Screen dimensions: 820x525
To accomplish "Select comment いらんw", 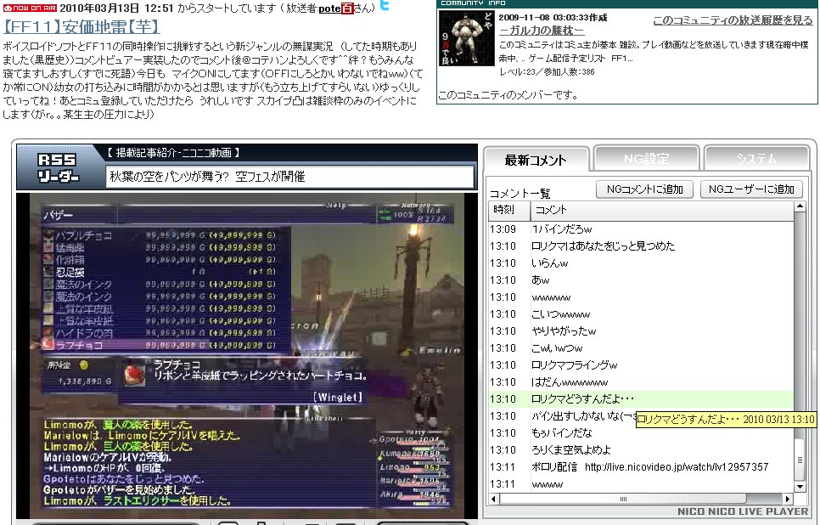I will tap(641, 263).
